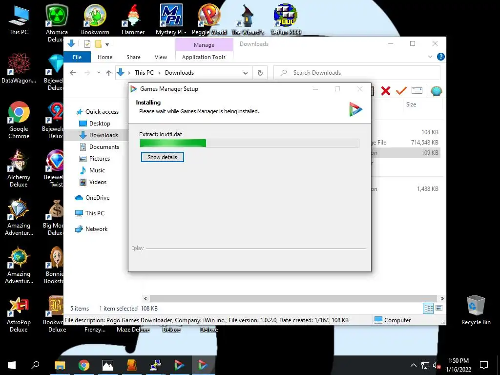Click the Search Downloads field
This screenshot has width=500, height=375.
[x=357, y=73]
